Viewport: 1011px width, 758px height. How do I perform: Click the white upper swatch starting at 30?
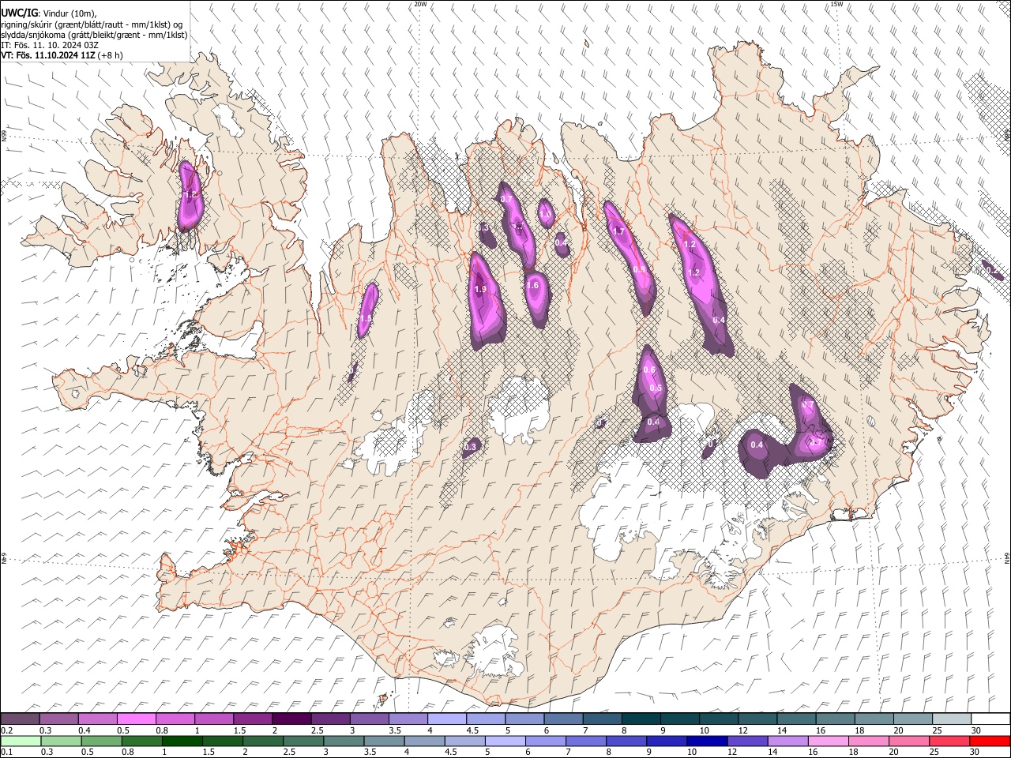point(990,719)
